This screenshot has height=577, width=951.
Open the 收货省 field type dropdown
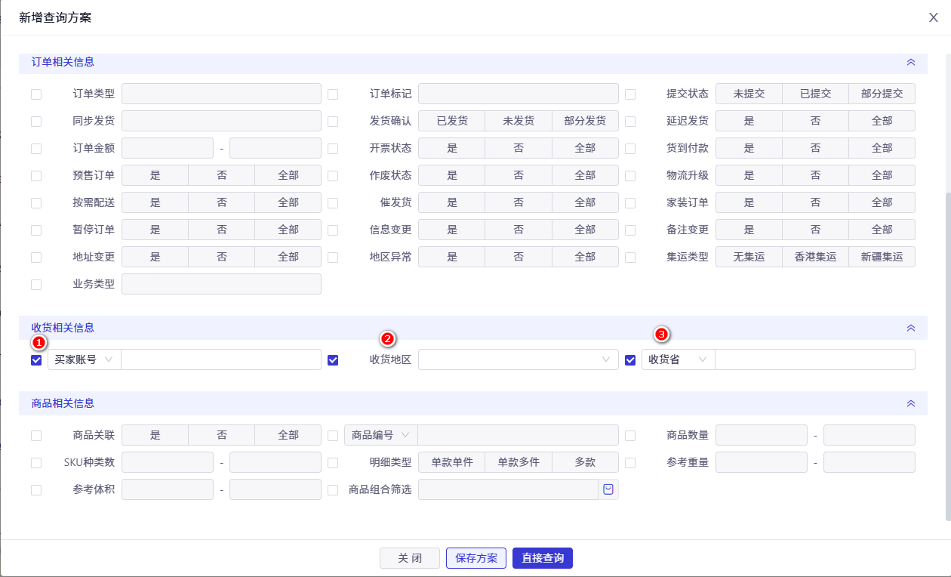coord(678,359)
